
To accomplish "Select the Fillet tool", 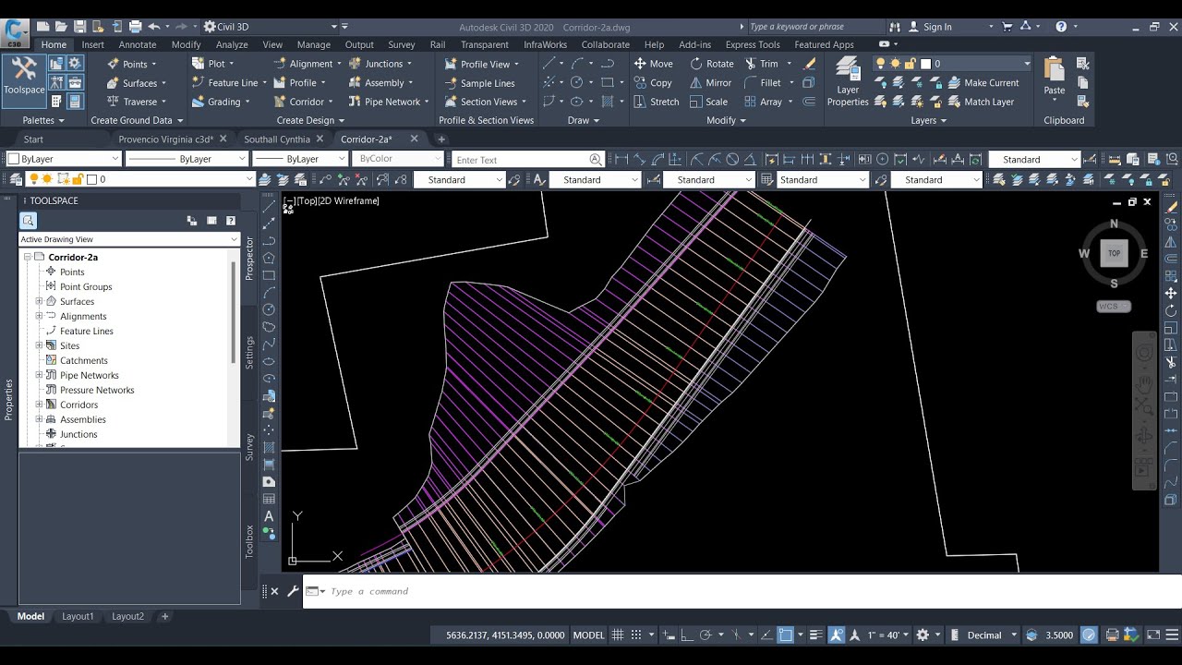I will tap(763, 83).
